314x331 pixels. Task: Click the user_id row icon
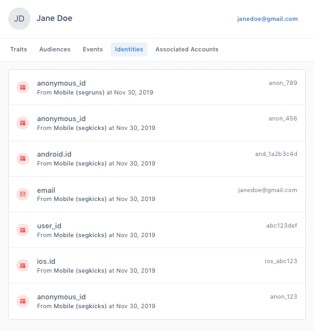click(x=23, y=230)
